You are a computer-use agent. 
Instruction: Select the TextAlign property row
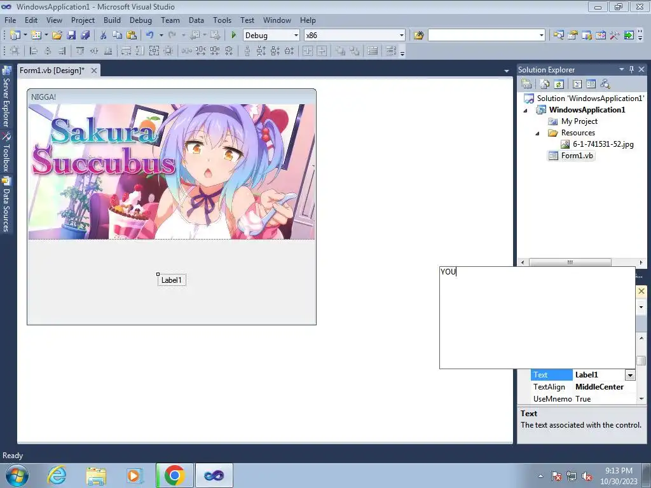[584, 387]
